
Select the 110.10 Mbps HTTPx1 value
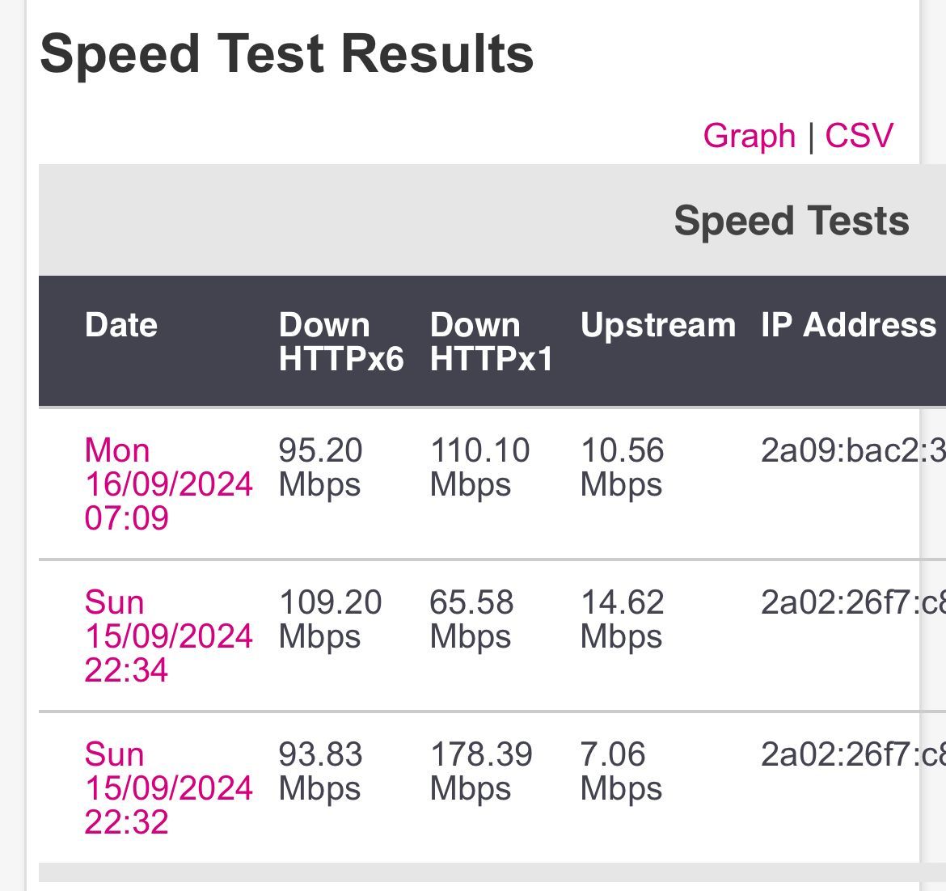pos(479,467)
